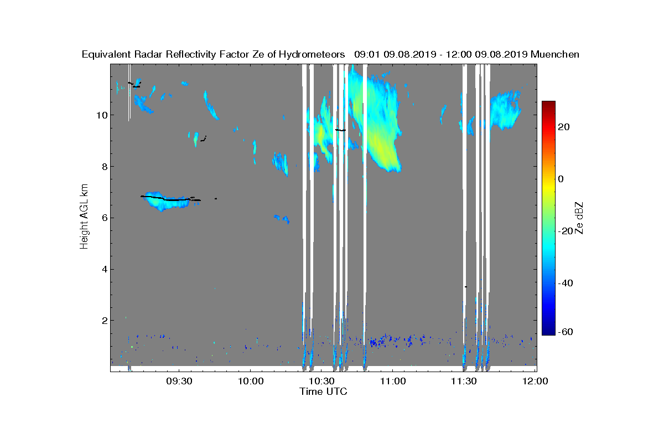
Task: Click the height tick label 4
Action: [x=105, y=269]
